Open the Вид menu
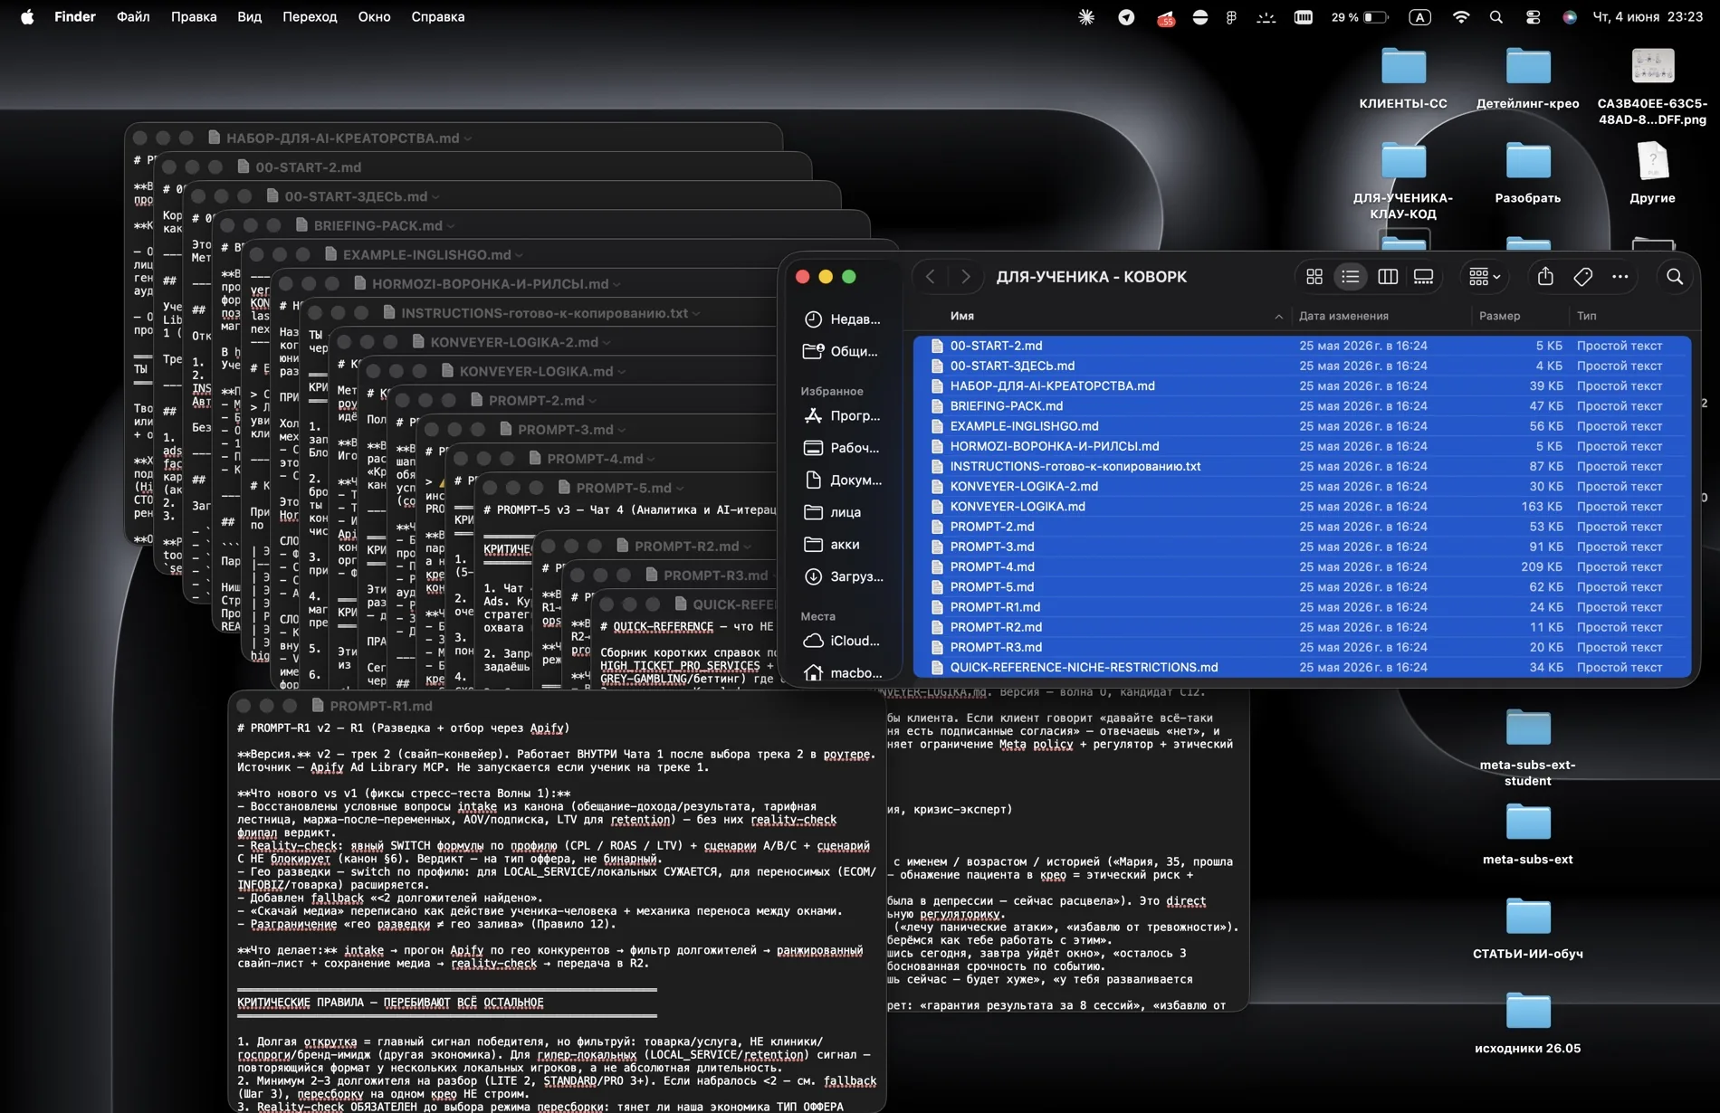Image resolution: width=1720 pixels, height=1113 pixels. [x=249, y=16]
